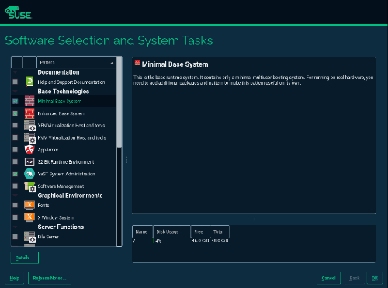Click the Name column header
This screenshot has height=288, width=388.
[142, 231]
